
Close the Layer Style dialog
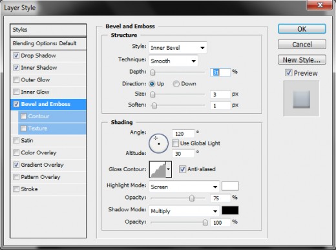coord(320,5)
